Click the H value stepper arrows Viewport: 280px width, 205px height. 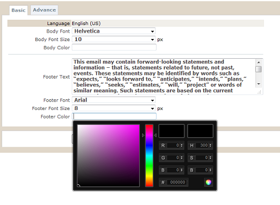click(x=211, y=145)
